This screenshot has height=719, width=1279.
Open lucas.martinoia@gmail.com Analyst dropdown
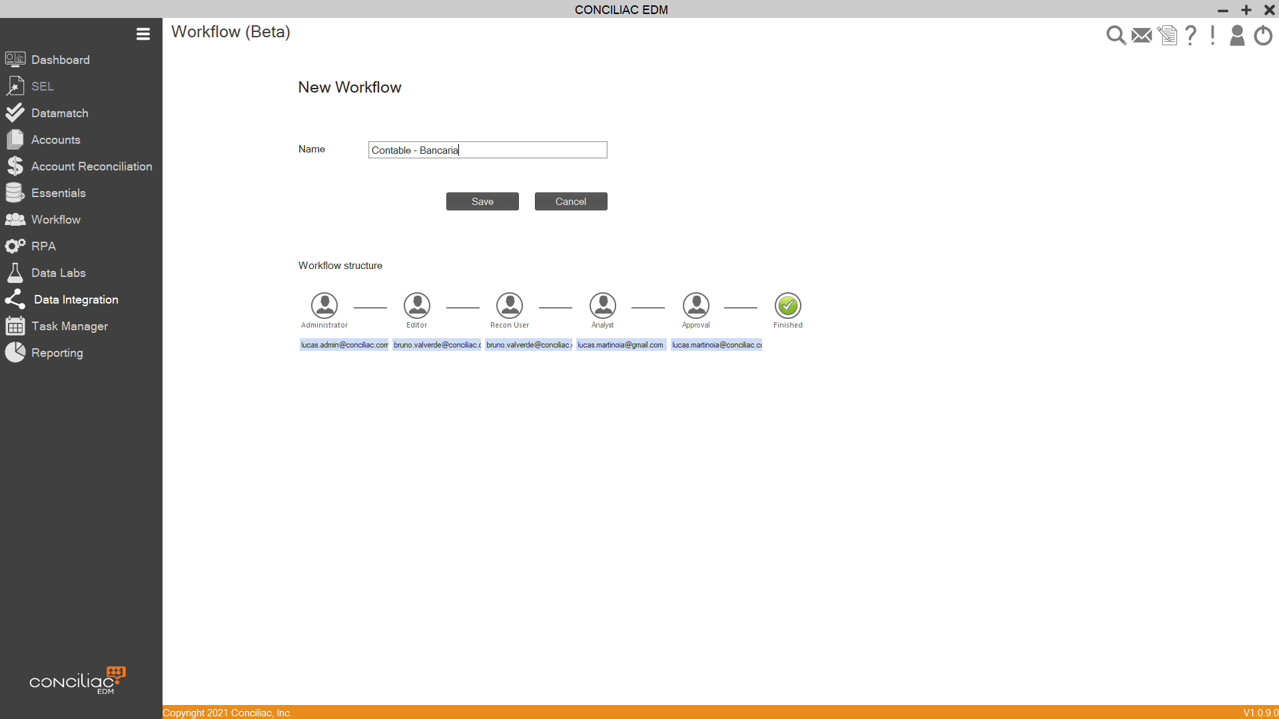coord(621,345)
